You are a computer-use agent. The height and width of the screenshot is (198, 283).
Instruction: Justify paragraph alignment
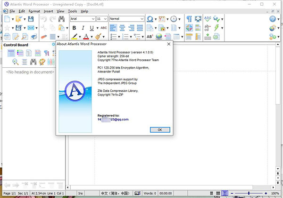140,28
